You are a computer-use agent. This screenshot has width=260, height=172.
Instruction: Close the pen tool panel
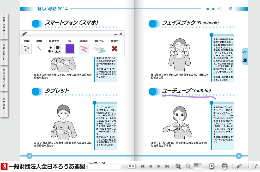click(x=121, y=34)
